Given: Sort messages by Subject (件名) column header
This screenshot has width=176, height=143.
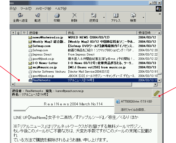Looking at the screenshot, I should click(x=102, y=33).
